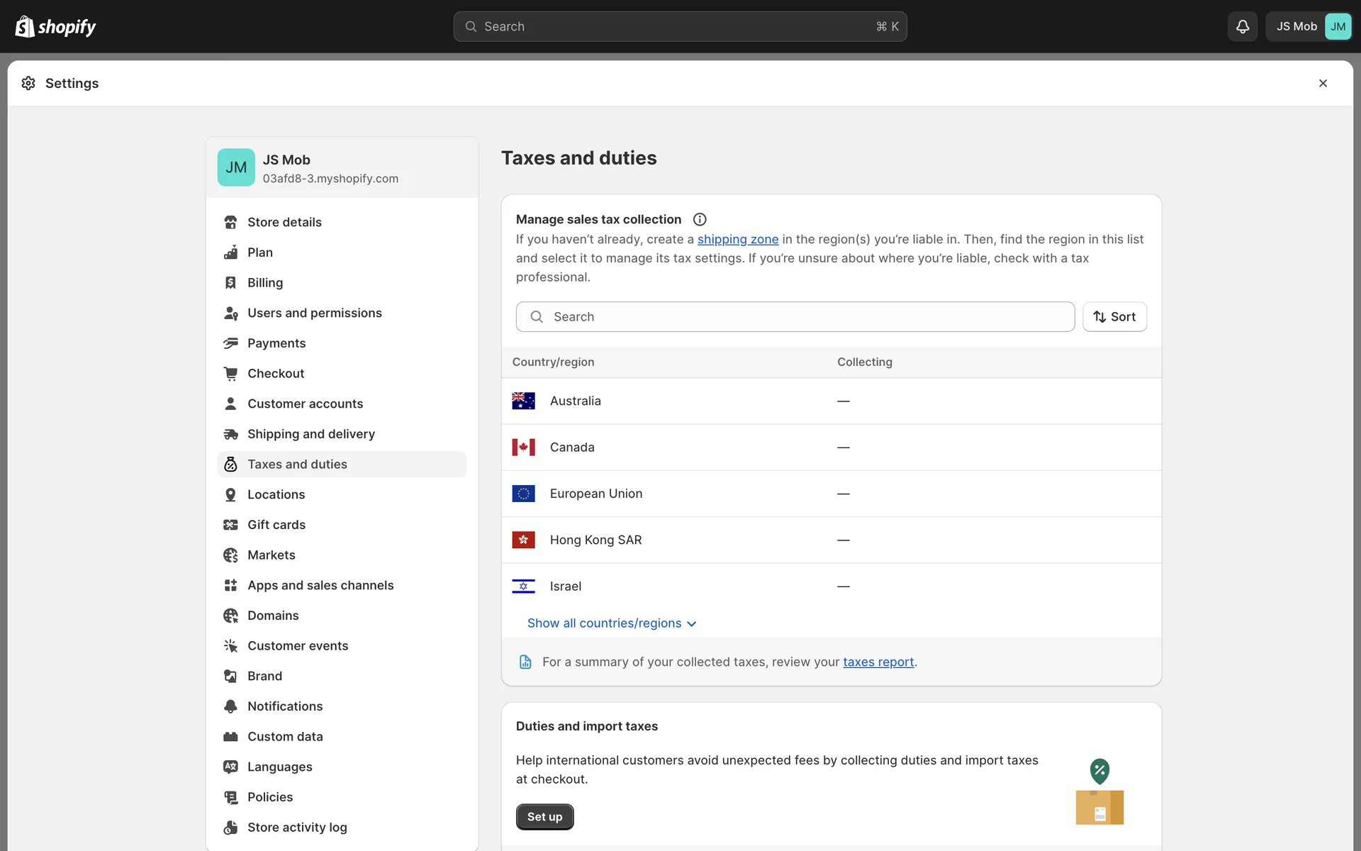
Task: Expand Show all countries/regions
Action: coord(611,623)
